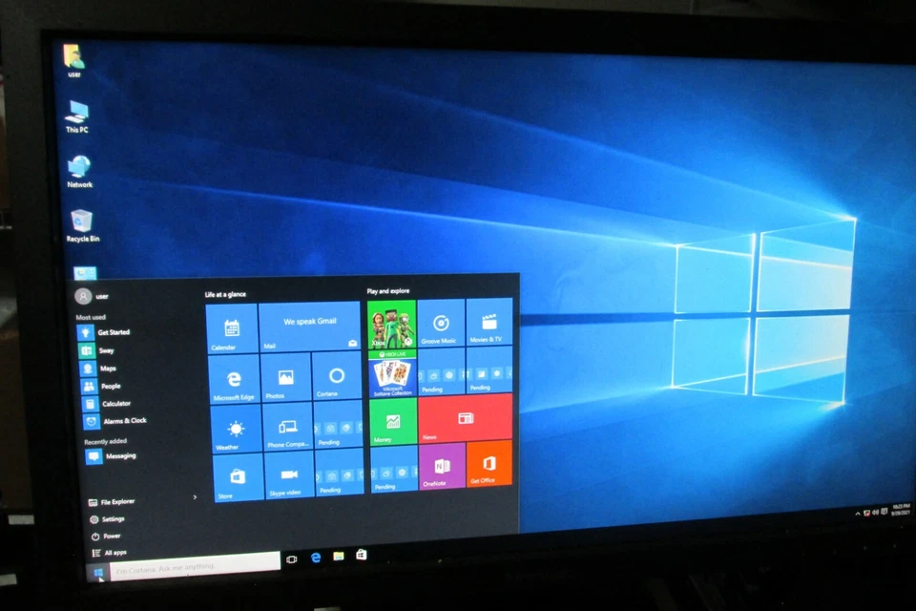
Task: Click the volume icon in system tray
Action: 875,513
